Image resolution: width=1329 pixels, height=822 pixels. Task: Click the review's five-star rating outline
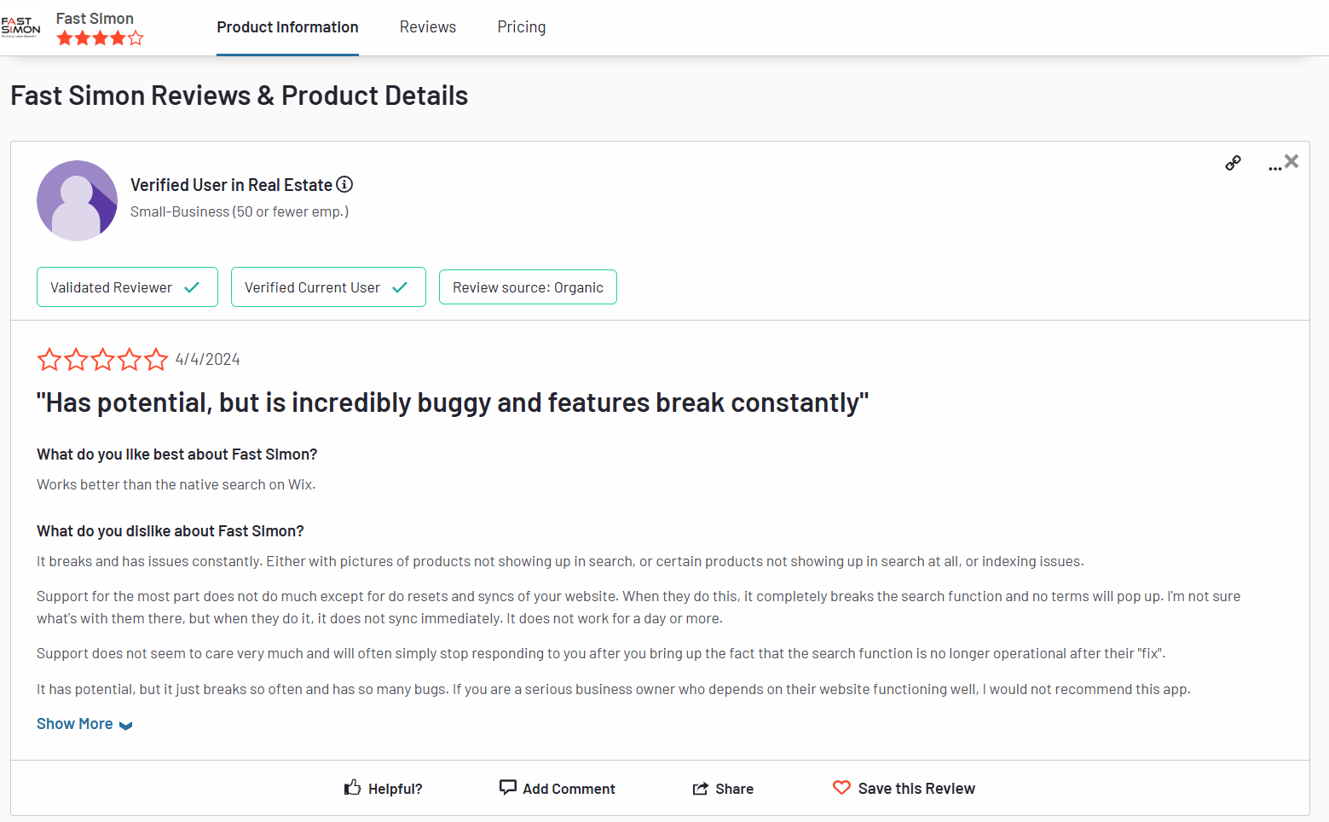102,360
